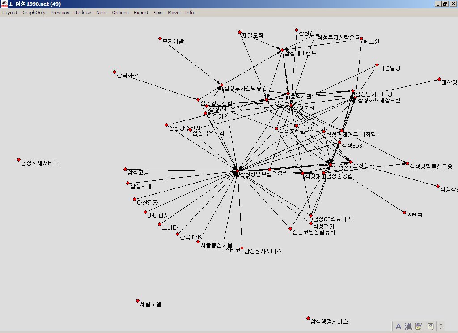Click the IME soft keyboard pad icon
The width and height of the screenshot is (458, 333).
(418, 326)
